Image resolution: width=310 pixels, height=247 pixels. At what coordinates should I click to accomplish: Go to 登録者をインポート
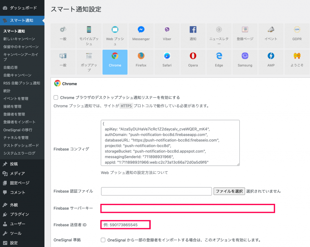pyautogui.click(x=19, y=122)
